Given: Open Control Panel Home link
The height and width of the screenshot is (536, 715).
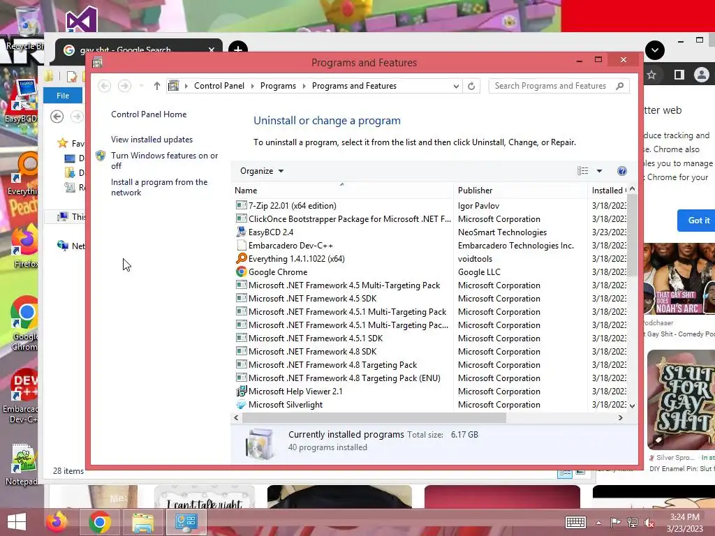Looking at the screenshot, I should click(x=149, y=114).
